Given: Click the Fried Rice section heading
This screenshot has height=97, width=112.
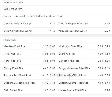Looking at the screenshot, I should point(10,40).
